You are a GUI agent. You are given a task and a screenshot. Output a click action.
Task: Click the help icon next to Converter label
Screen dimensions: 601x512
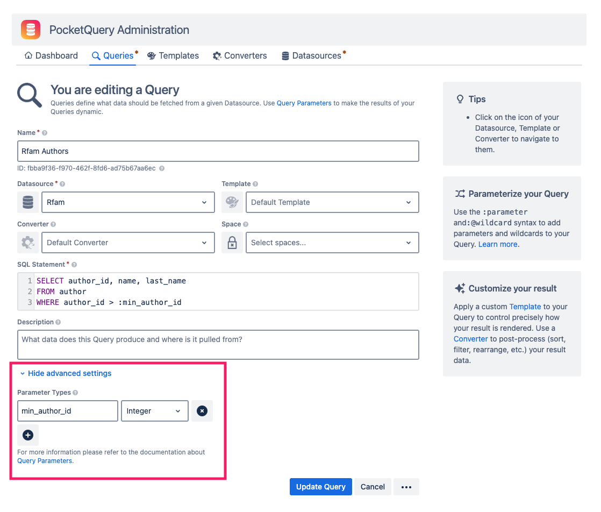[x=53, y=224]
